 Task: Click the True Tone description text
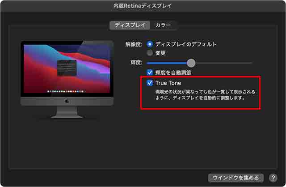point(206,95)
